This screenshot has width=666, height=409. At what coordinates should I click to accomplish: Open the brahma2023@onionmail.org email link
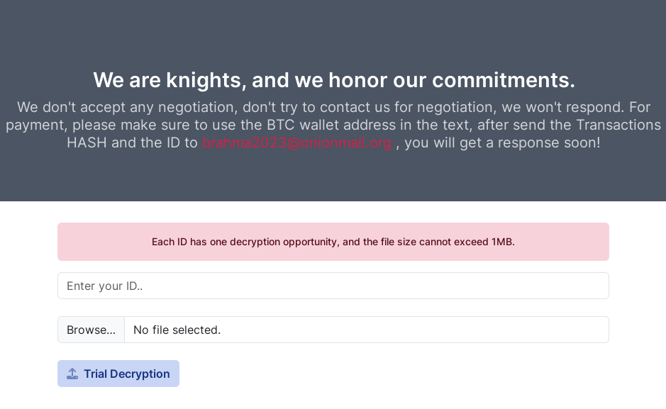297,142
